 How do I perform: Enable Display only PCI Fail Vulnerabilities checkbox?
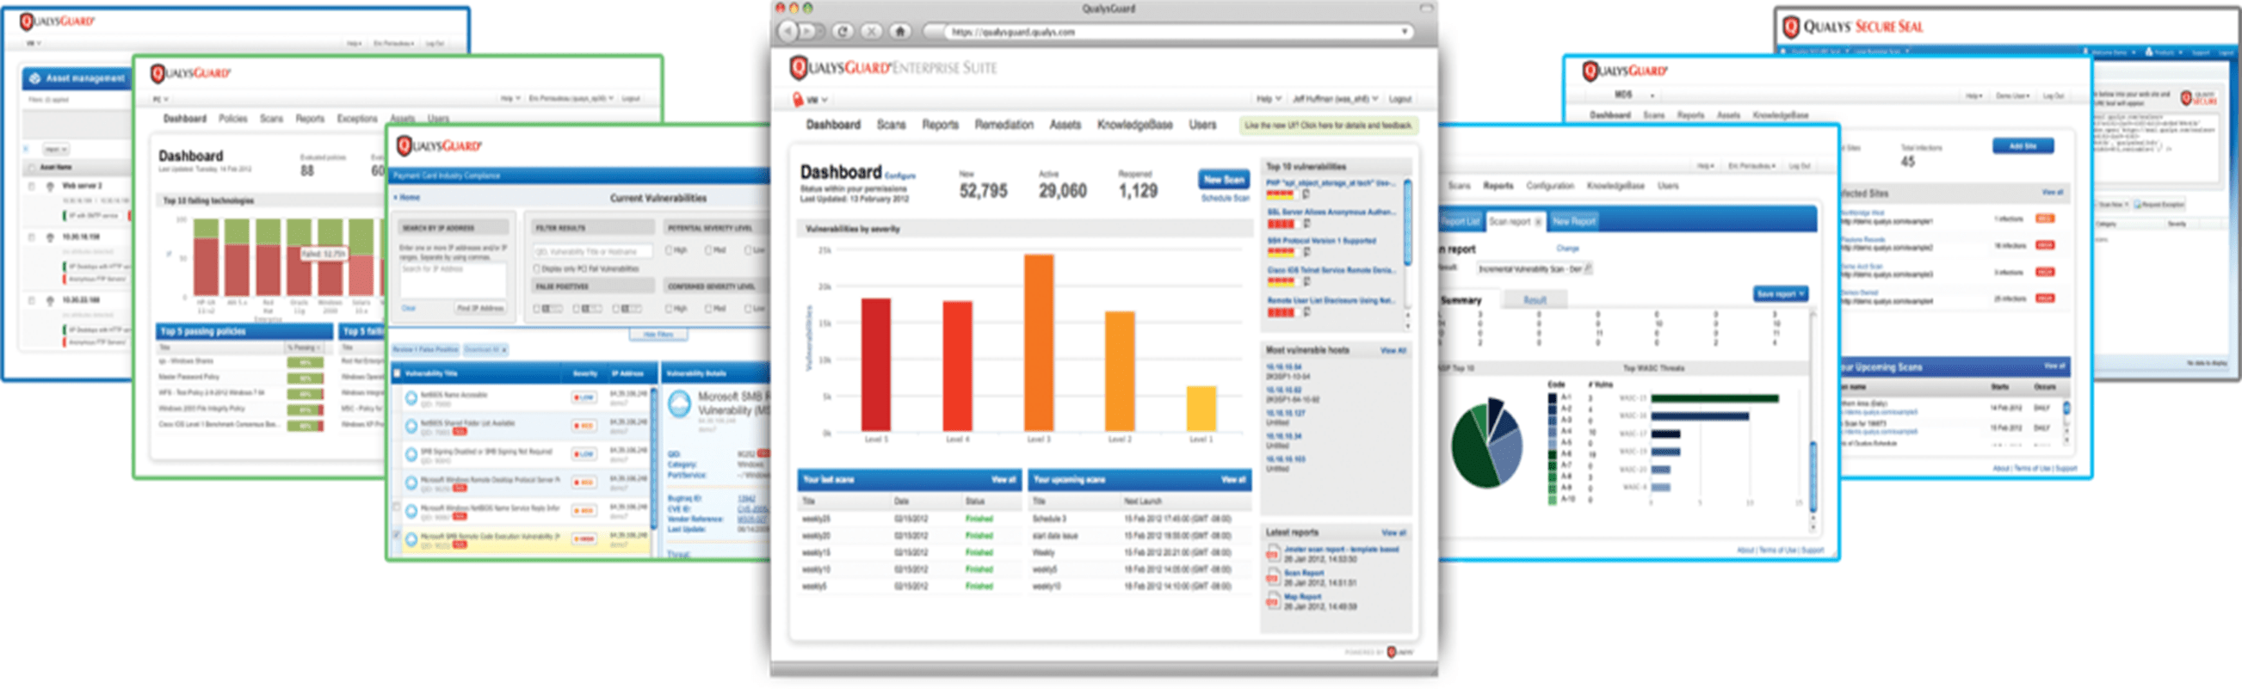pyautogui.click(x=537, y=269)
